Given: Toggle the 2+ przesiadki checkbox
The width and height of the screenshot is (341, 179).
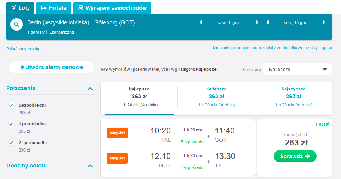Looking at the screenshot, I should pos(11,143).
